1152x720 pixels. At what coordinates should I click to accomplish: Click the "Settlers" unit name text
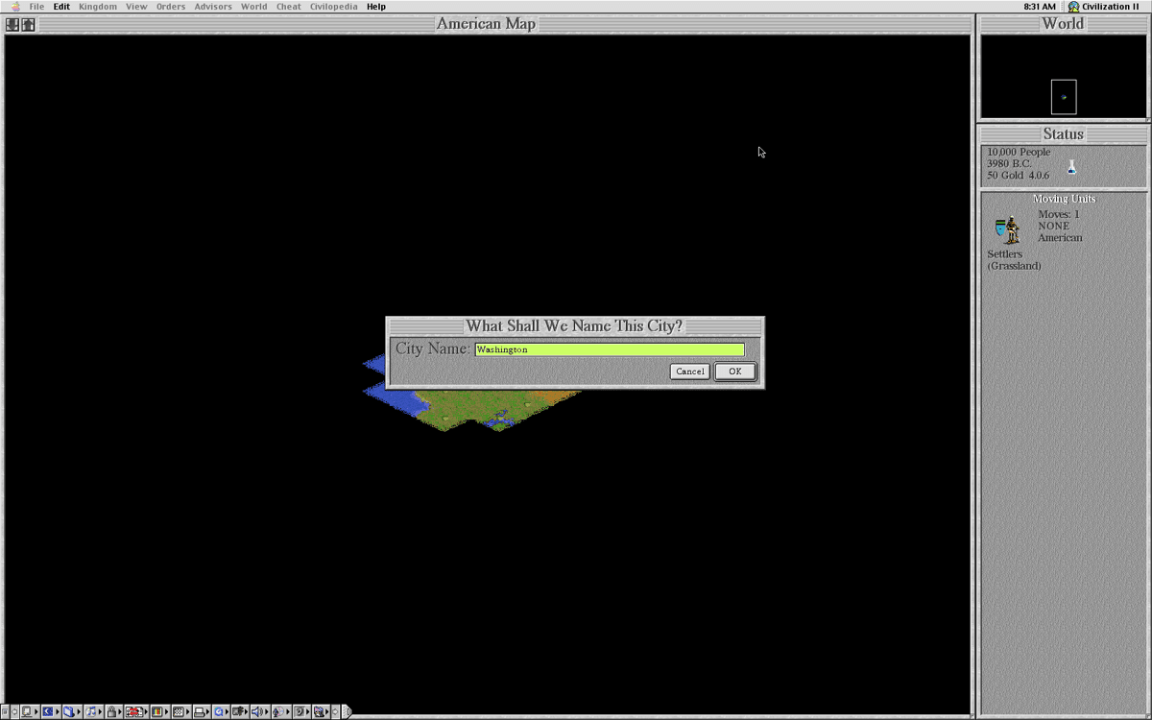tap(1005, 254)
